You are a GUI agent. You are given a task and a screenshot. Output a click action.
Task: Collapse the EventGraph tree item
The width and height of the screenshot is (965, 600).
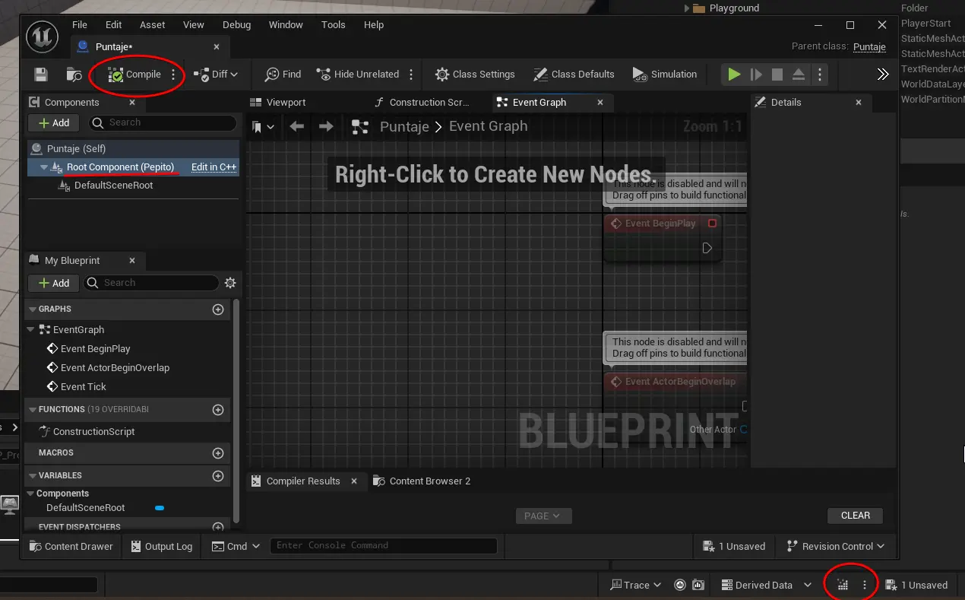tap(30, 329)
